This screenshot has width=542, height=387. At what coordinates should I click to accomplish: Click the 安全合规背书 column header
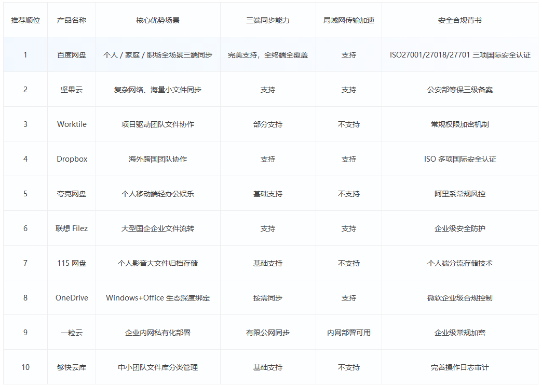[x=460, y=20]
